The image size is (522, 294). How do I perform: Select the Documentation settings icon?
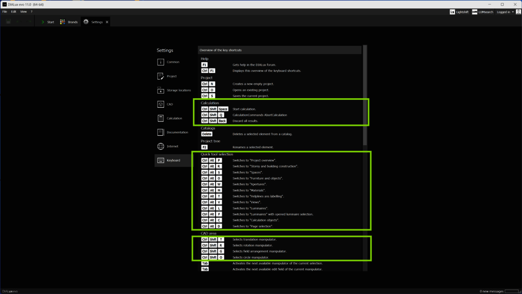[161, 132]
